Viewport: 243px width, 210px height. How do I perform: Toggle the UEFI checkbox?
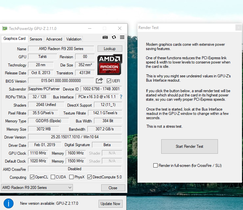109,81
